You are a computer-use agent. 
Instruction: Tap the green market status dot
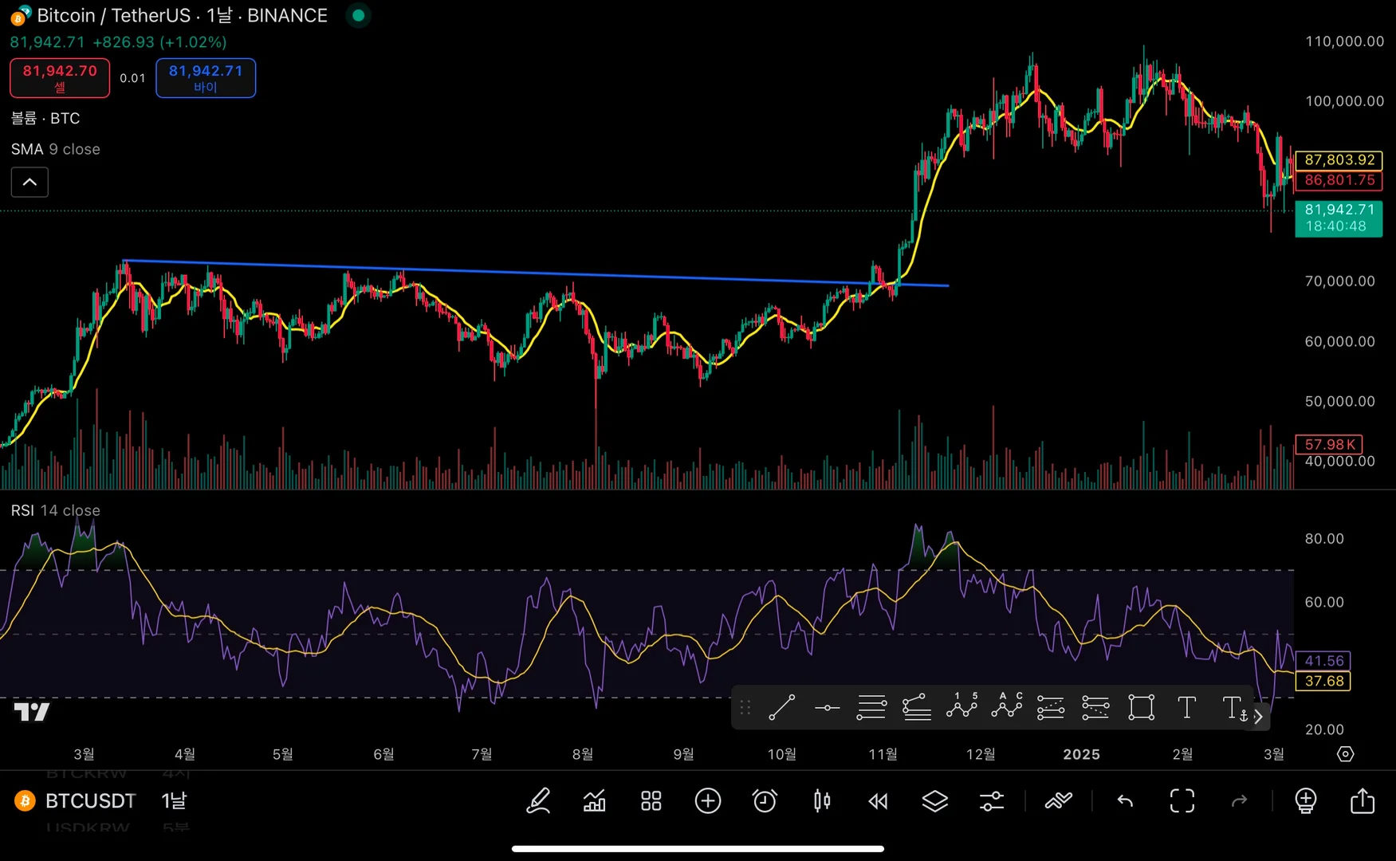tap(359, 15)
